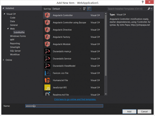Click the template list scroll up arrow
The image size is (155, 116).
pos(106,13)
